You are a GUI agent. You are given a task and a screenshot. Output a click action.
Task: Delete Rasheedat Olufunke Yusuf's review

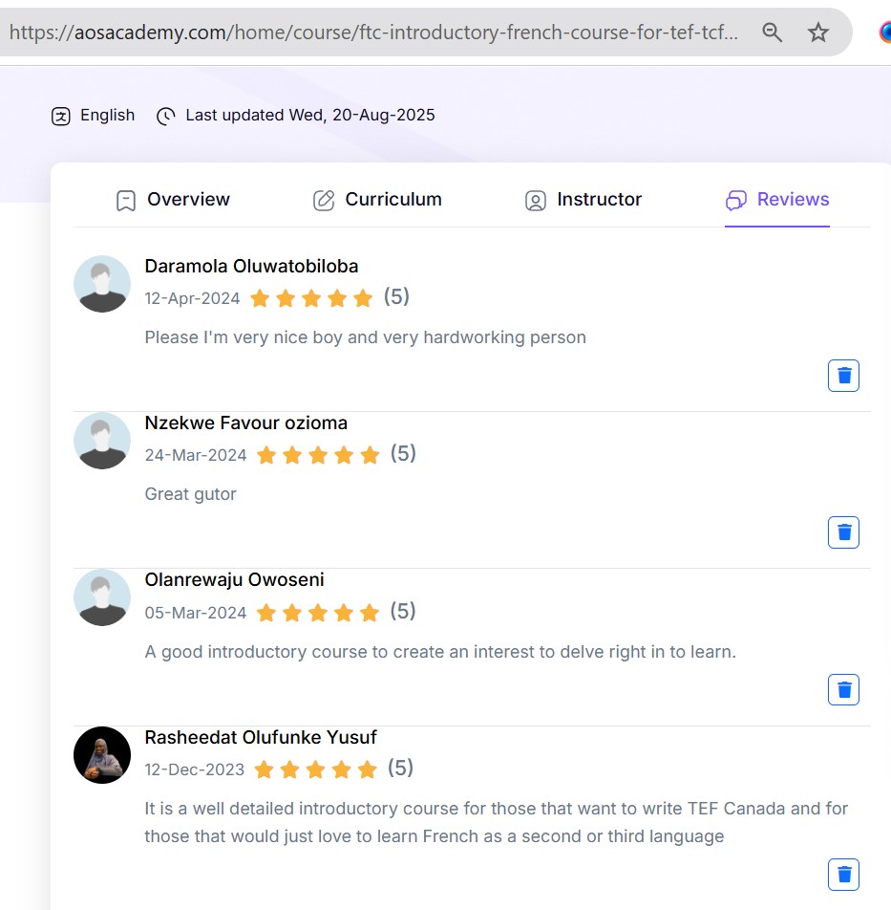pos(843,875)
